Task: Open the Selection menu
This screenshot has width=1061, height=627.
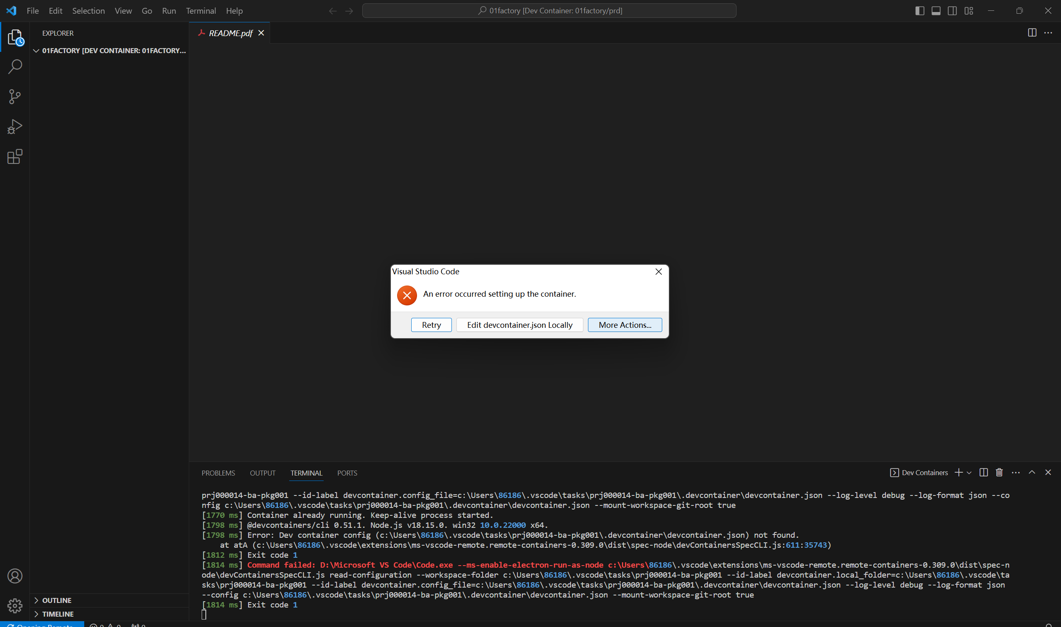Action: pyautogui.click(x=88, y=11)
